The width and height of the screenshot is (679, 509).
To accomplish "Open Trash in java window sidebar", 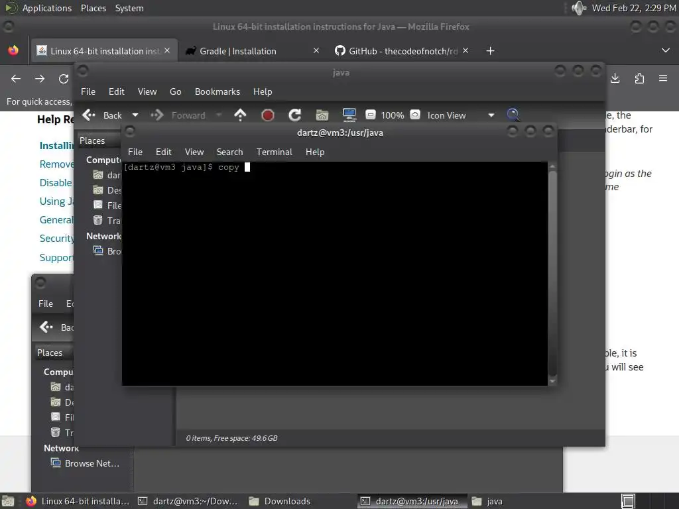I will pos(107,220).
